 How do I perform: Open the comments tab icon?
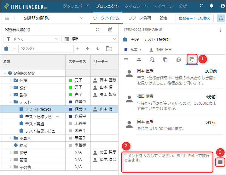coord(192,59)
